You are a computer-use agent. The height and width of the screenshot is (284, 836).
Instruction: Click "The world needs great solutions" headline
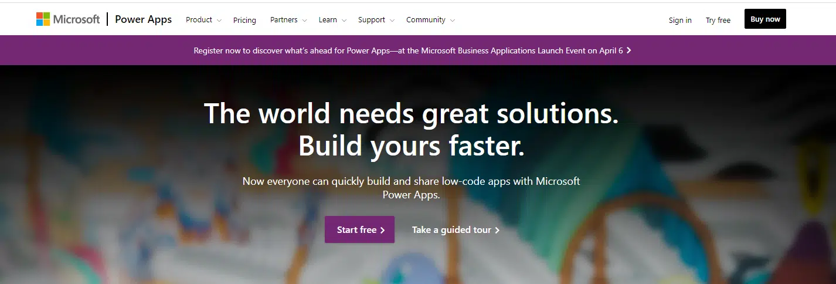[x=412, y=113]
